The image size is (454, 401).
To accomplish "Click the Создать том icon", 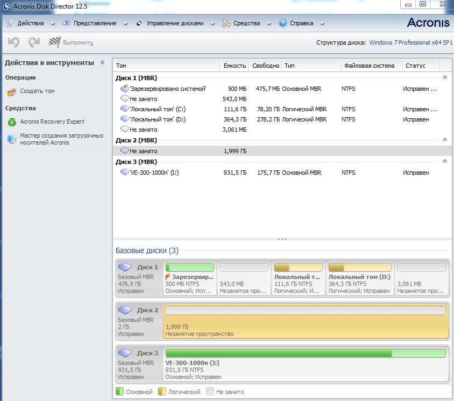I will coord(12,92).
